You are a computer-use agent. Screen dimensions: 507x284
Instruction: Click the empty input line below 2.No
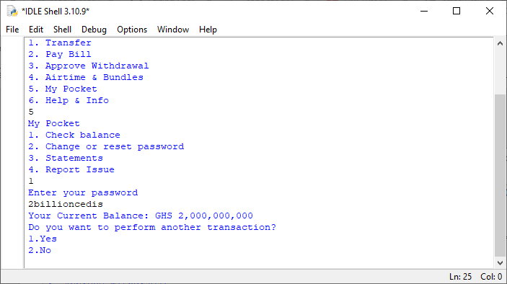click(x=259, y=262)
